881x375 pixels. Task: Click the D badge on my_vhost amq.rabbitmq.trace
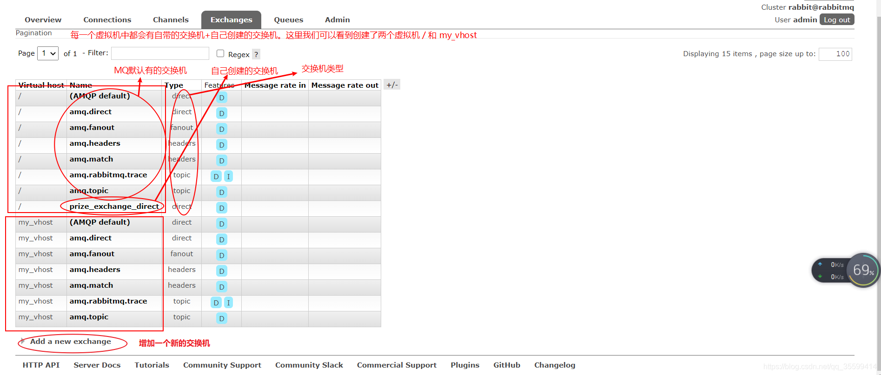(x=216, y=303)
